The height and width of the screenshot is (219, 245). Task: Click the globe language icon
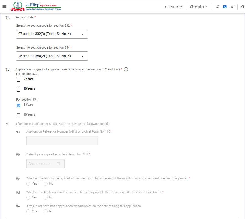pos(192,7)
